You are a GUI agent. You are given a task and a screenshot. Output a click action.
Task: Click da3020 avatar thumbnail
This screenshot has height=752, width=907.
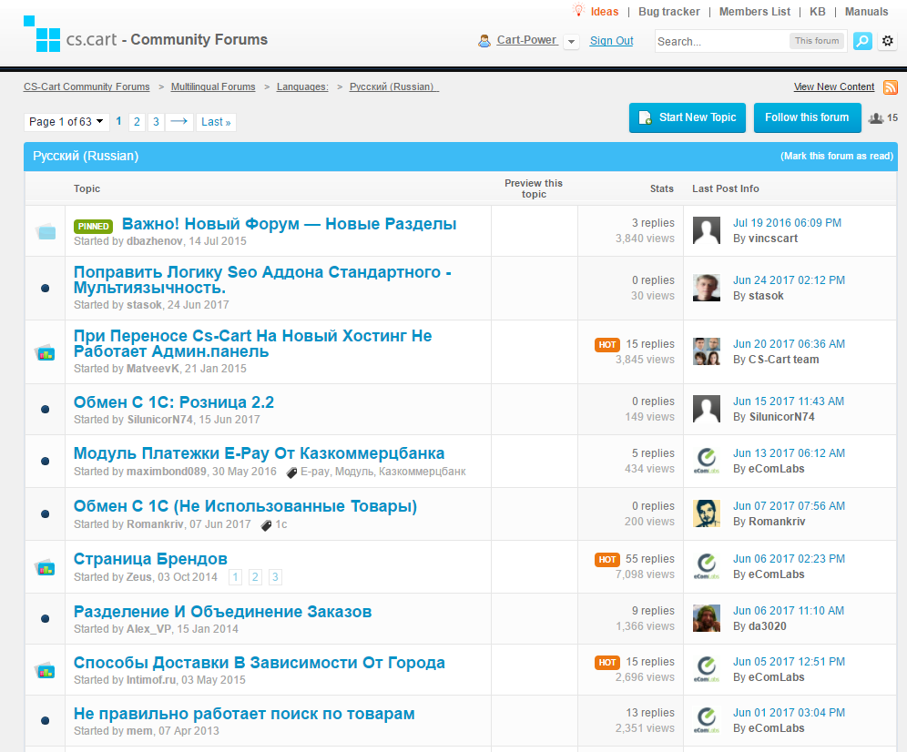pyautogui.click(x=707, y=618)
